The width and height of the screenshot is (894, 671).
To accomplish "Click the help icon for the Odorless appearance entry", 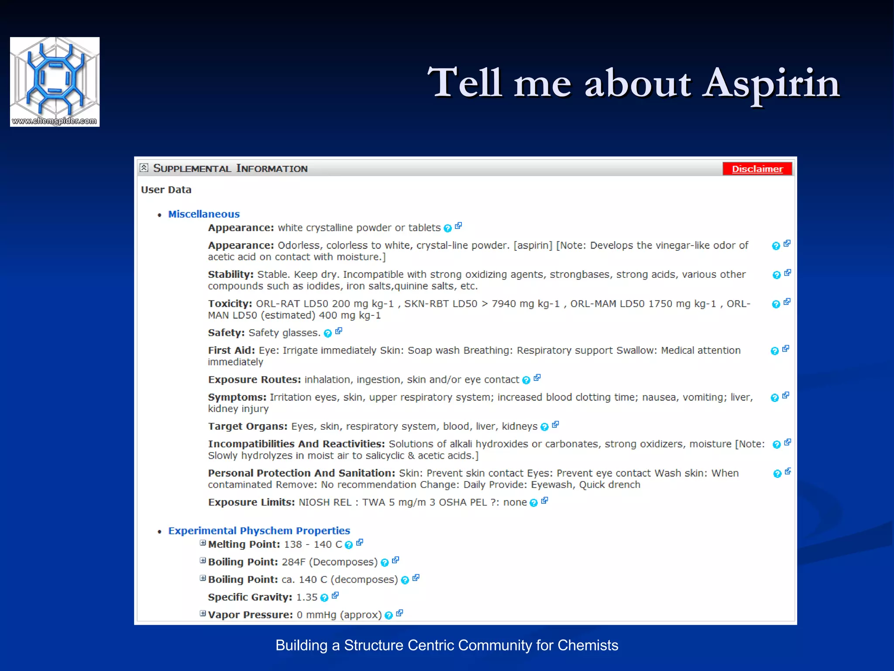I will point(776,246).
